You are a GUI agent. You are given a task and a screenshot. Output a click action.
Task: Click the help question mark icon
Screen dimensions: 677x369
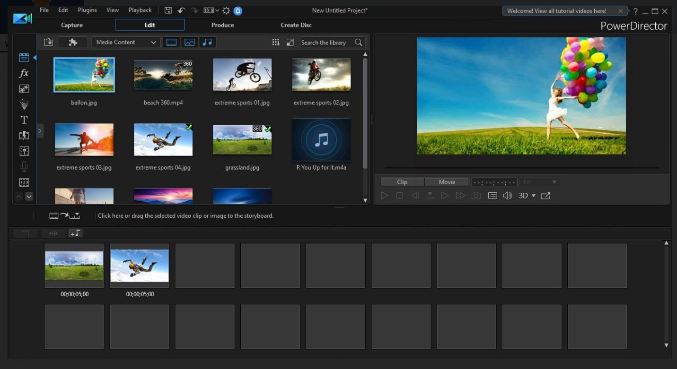[x=635, y=11]
